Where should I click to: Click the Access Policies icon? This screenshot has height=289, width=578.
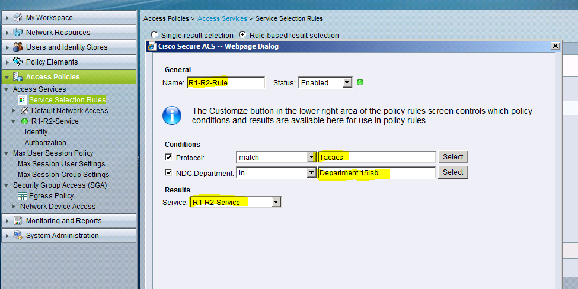(x=18, y=76)
